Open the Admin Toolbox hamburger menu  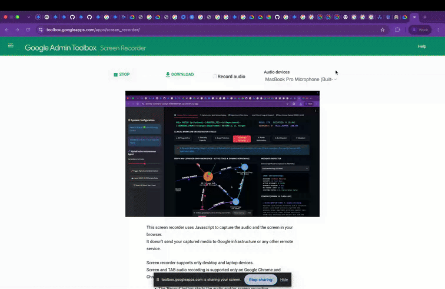tap(11, 45)
